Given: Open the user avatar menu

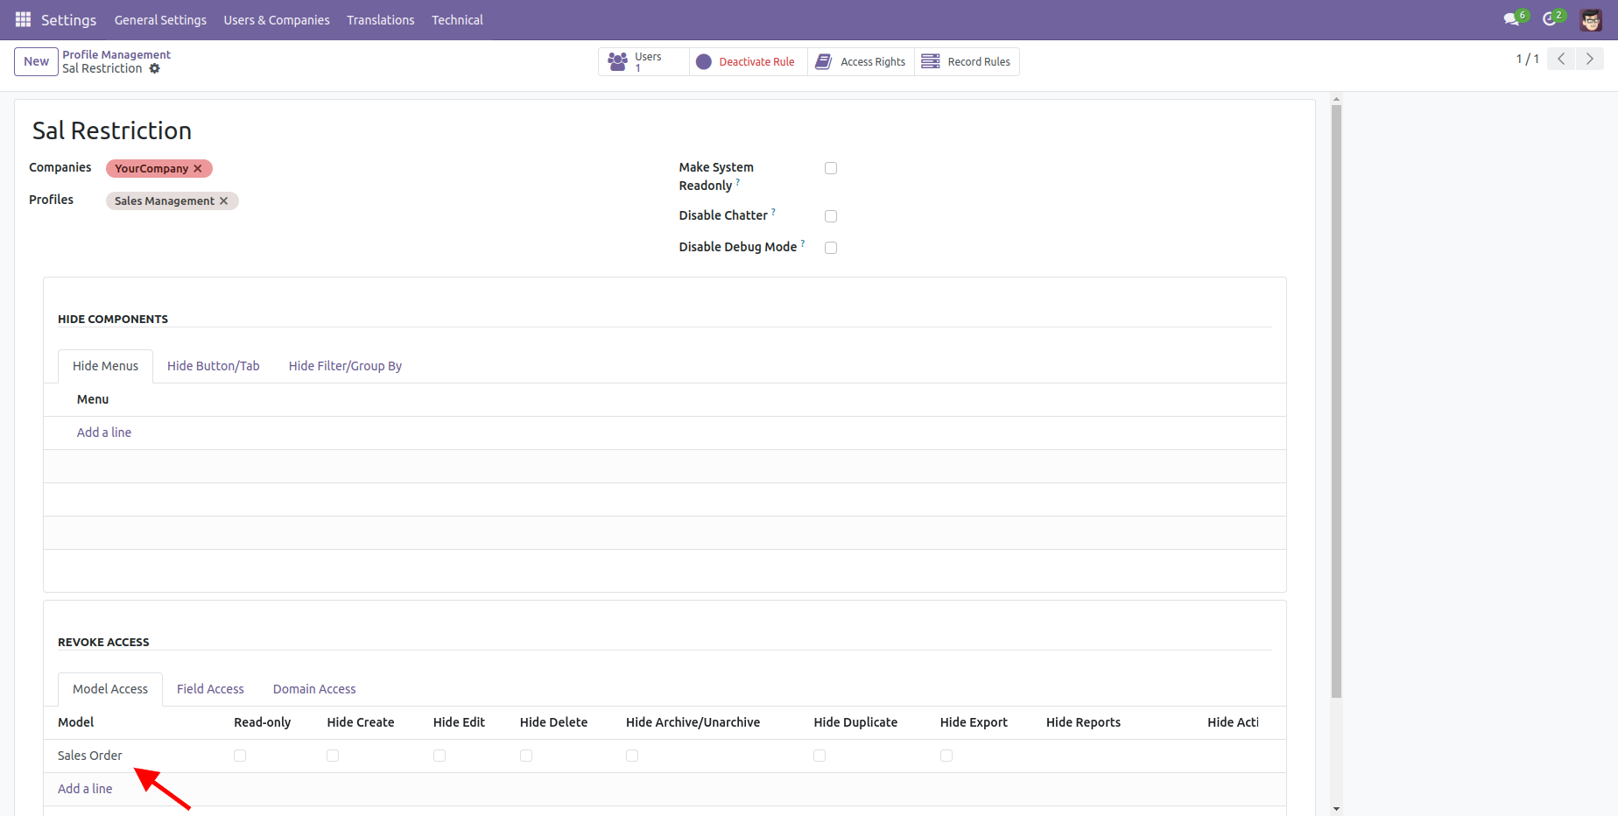Looking at the screenshot, I should point(1590,19).
